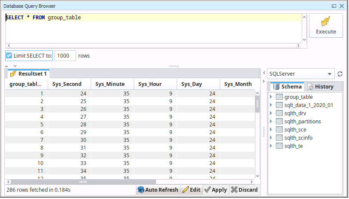Image resolution: width=349 pixels, height=199 pixels.
Task: Expand the sqlth_te tree node
Action: pyautogui.click(x=271, y=146)
